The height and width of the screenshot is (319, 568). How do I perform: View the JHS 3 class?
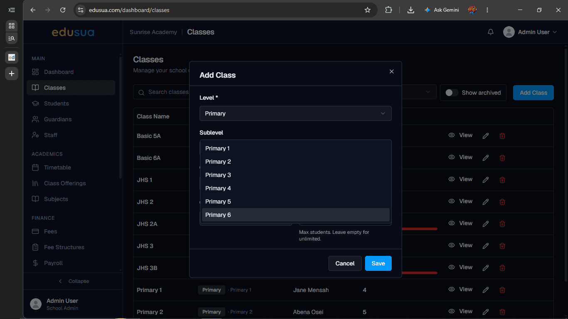pyautogui.click(x=460, y=245)
